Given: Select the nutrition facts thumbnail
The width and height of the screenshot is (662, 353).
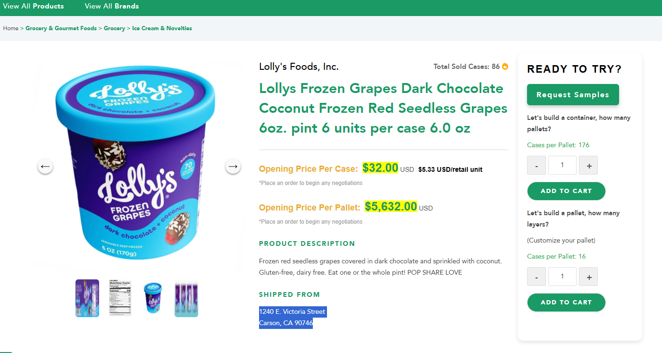Looking at the screenshot, I should click(120, 298).
